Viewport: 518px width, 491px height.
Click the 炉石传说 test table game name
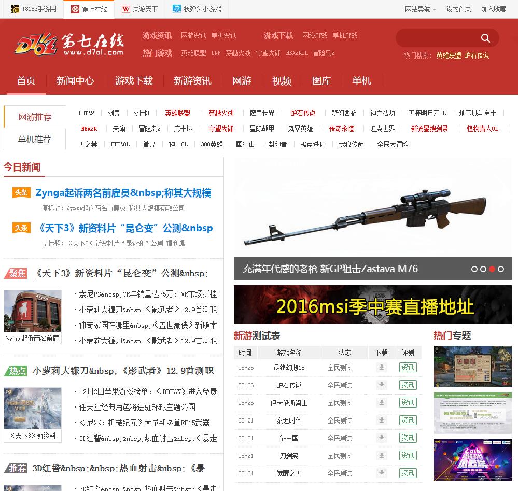click(x=289, y=385)
